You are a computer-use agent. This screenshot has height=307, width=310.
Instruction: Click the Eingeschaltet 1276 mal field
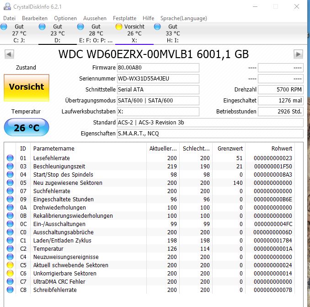click(281, 101)
